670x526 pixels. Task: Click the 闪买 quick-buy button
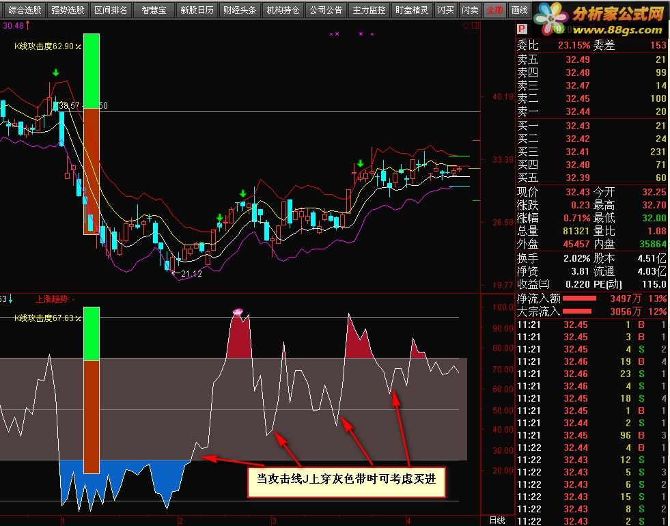click(446, 10)
